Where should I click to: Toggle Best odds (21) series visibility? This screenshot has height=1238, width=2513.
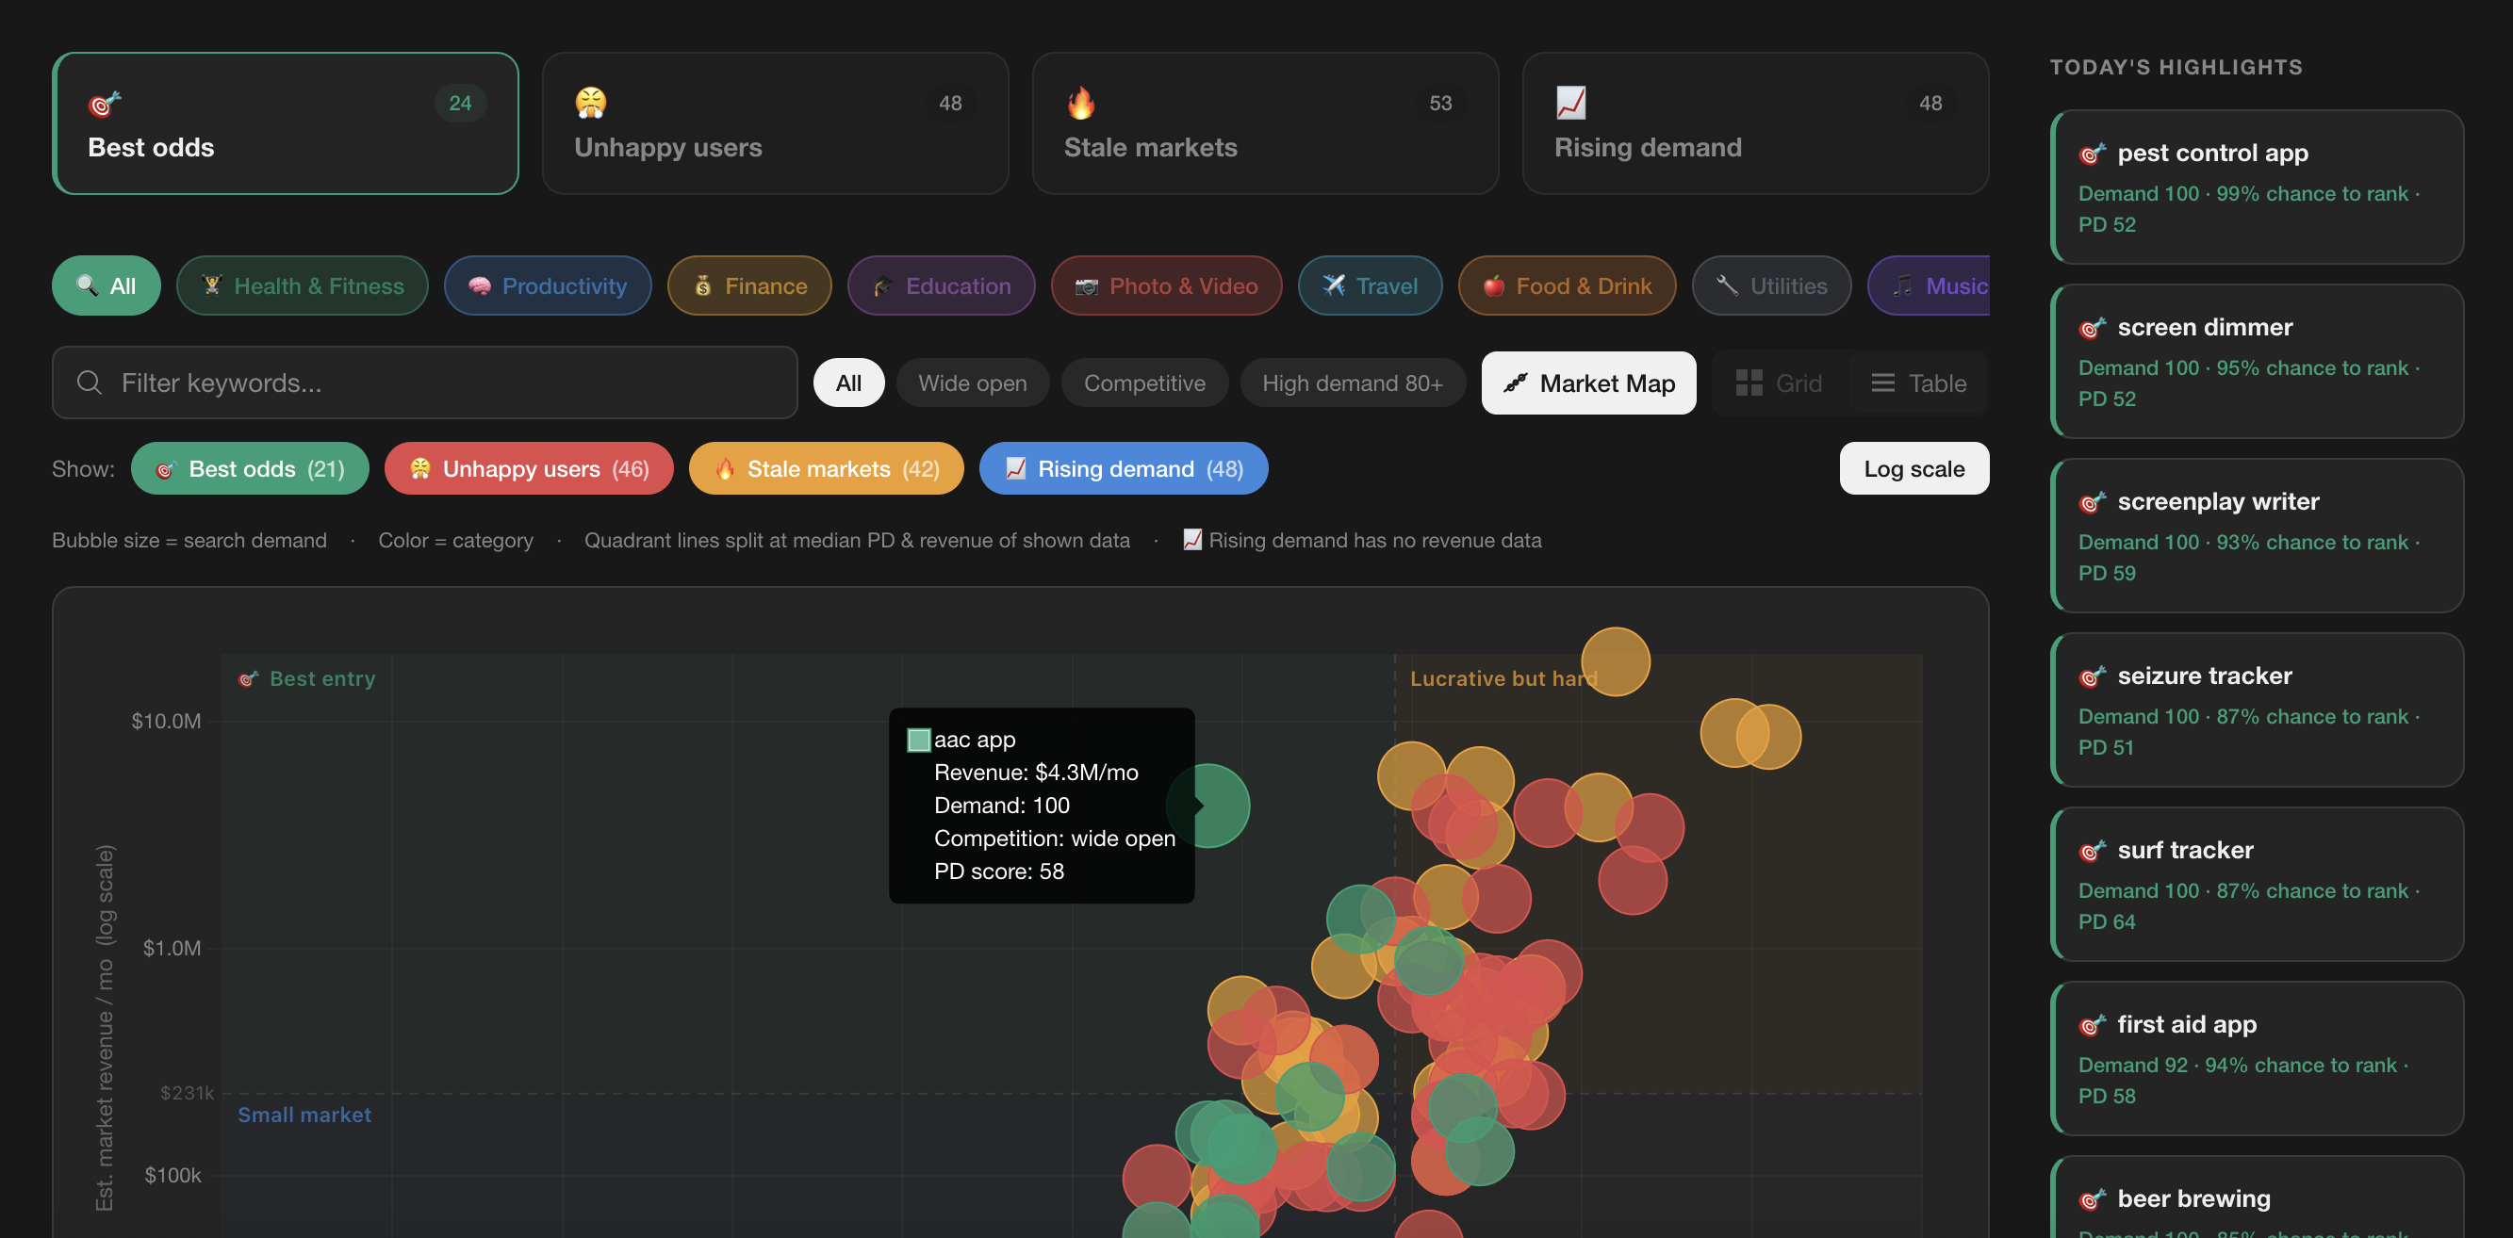pyautogui.click(x=250, y=469)
